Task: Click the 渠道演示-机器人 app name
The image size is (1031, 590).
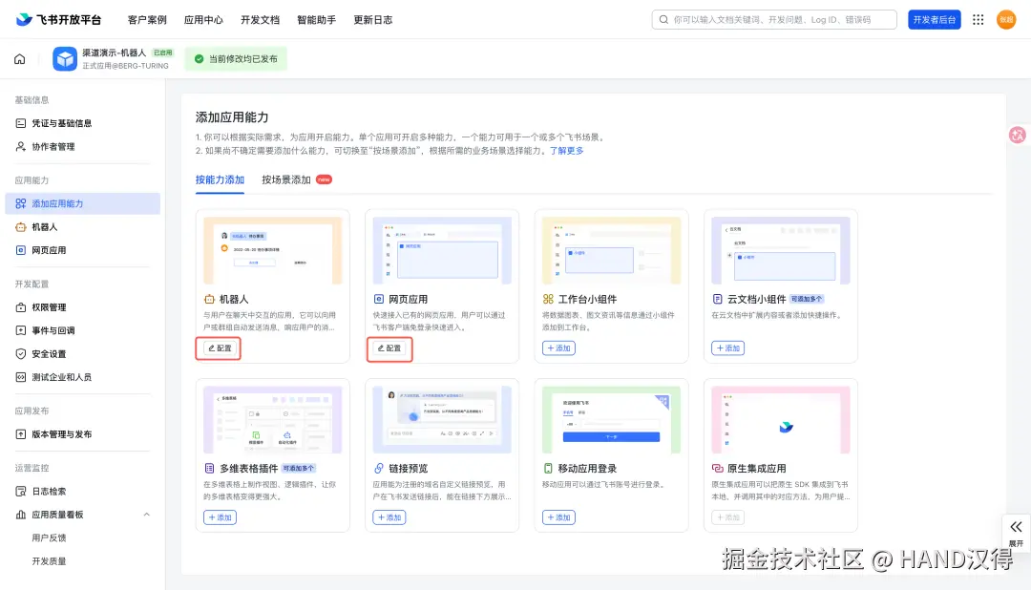Action: tap(114, 53)
